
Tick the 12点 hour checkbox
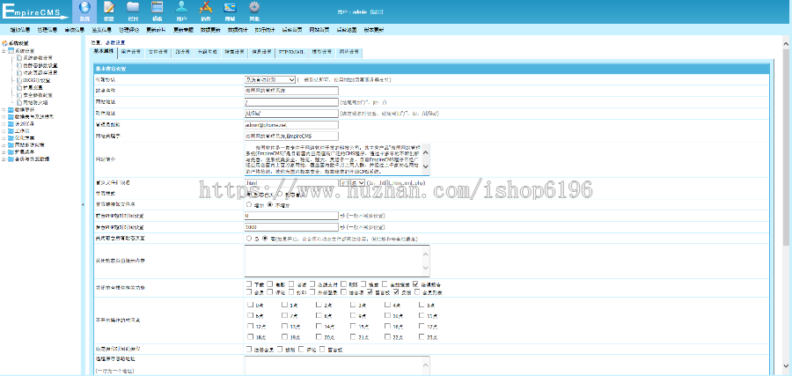coord(251,327)
